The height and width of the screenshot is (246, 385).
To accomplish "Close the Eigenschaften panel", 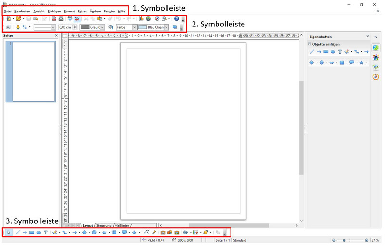I will 368,36.
